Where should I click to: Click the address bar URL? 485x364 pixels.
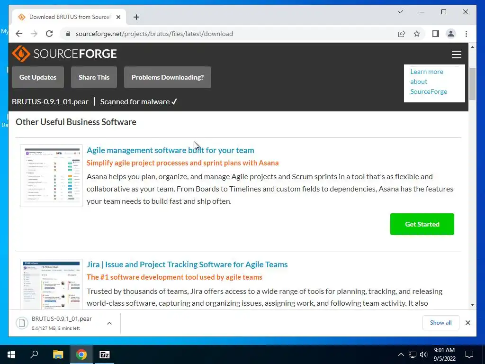tap(154, 34)
